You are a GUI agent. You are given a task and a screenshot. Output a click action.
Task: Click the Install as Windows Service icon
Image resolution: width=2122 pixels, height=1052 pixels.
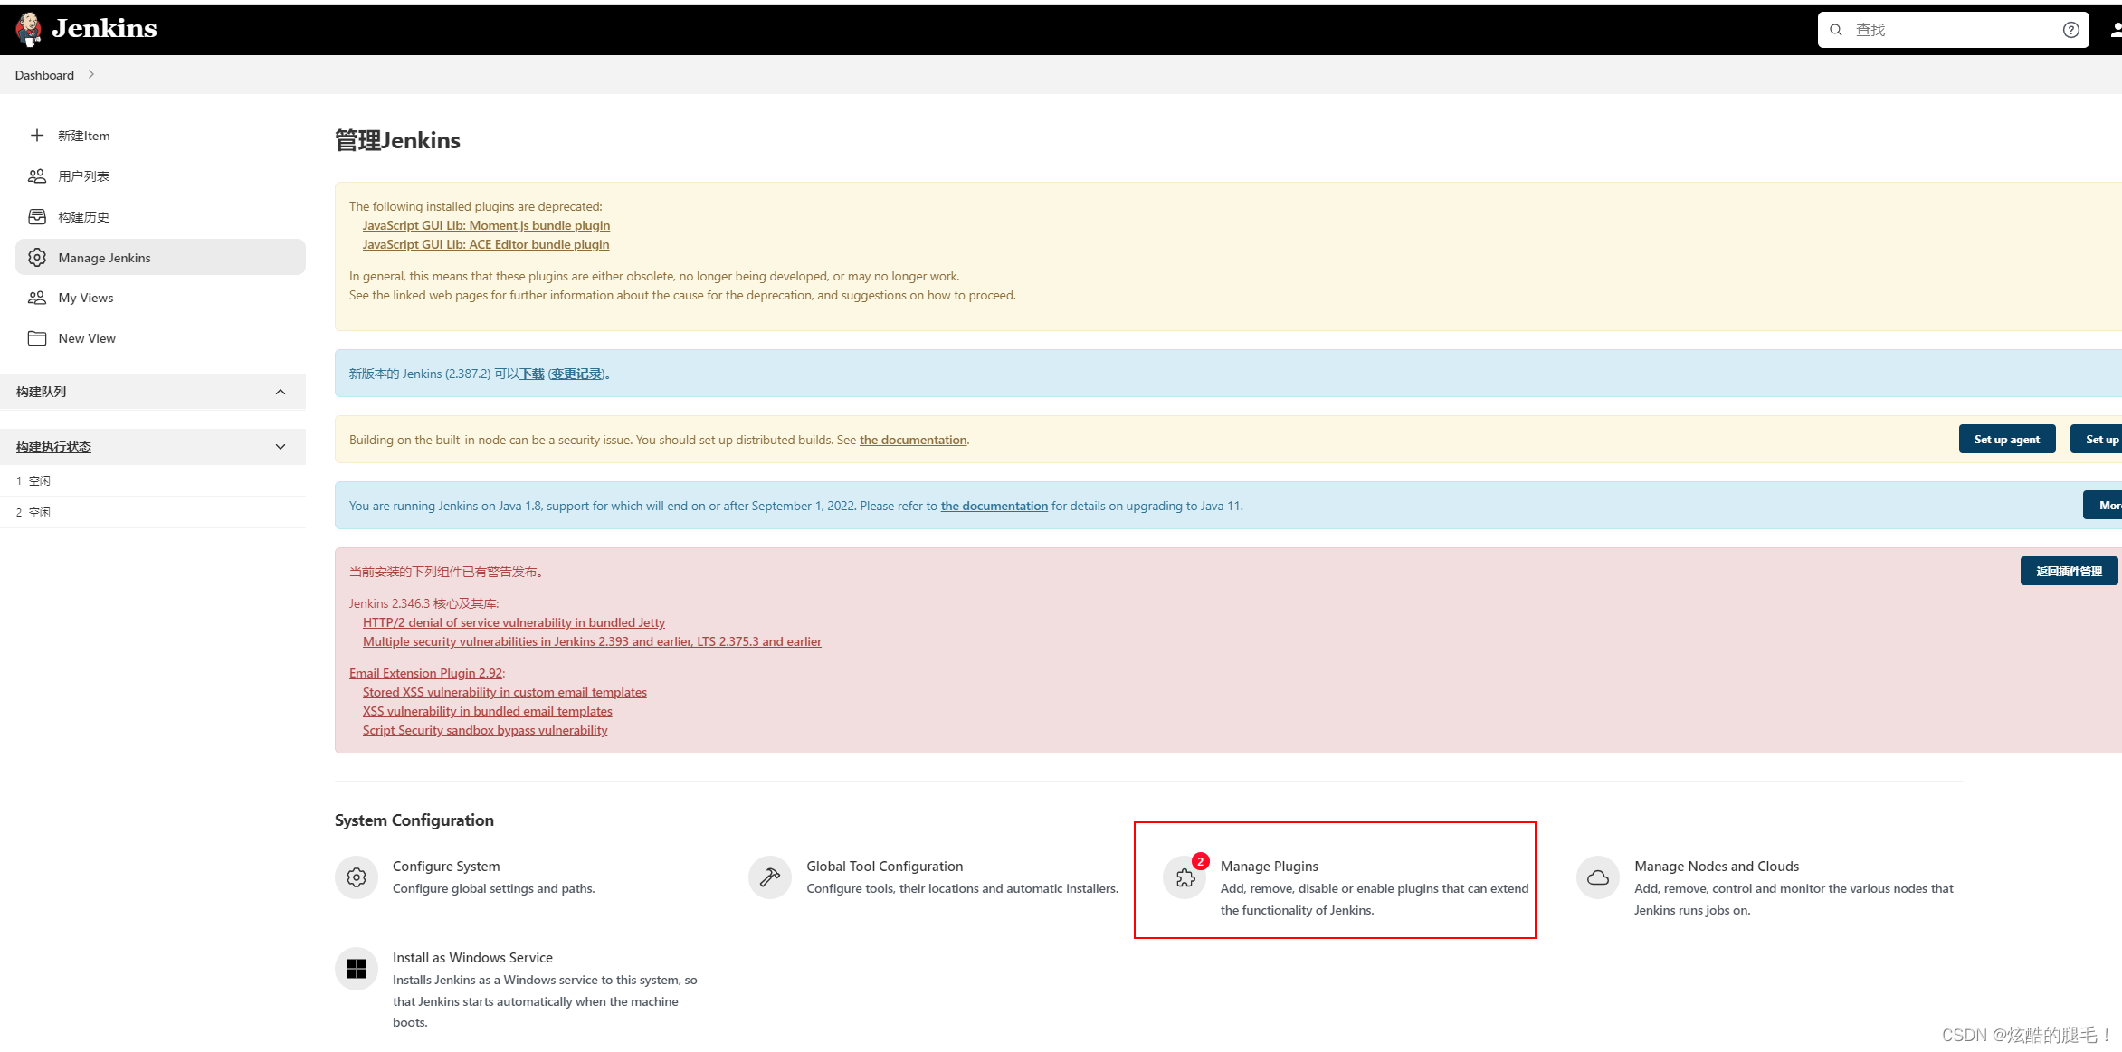pyautogui.click(x=357, y=969)
